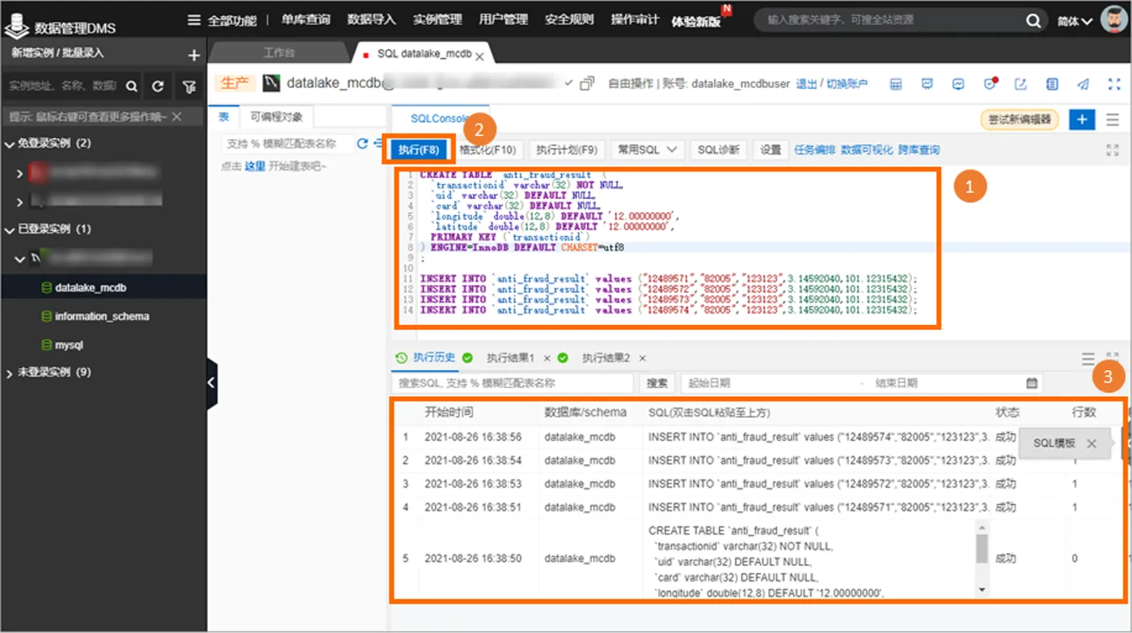Click the instance search magnifier icon
The width and height of the screenshot is (1132, 633).
pos(132,86)
